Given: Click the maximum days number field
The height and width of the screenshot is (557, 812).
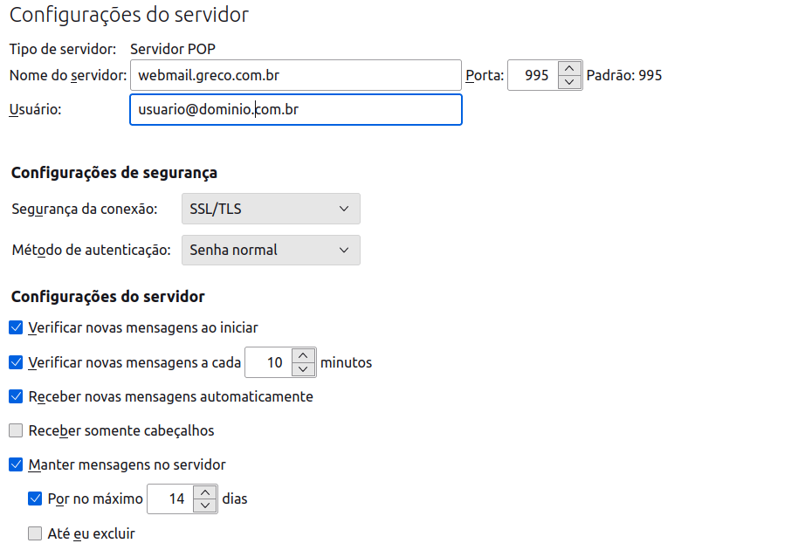Looking at the screenshot, I should tap(171, 499).
